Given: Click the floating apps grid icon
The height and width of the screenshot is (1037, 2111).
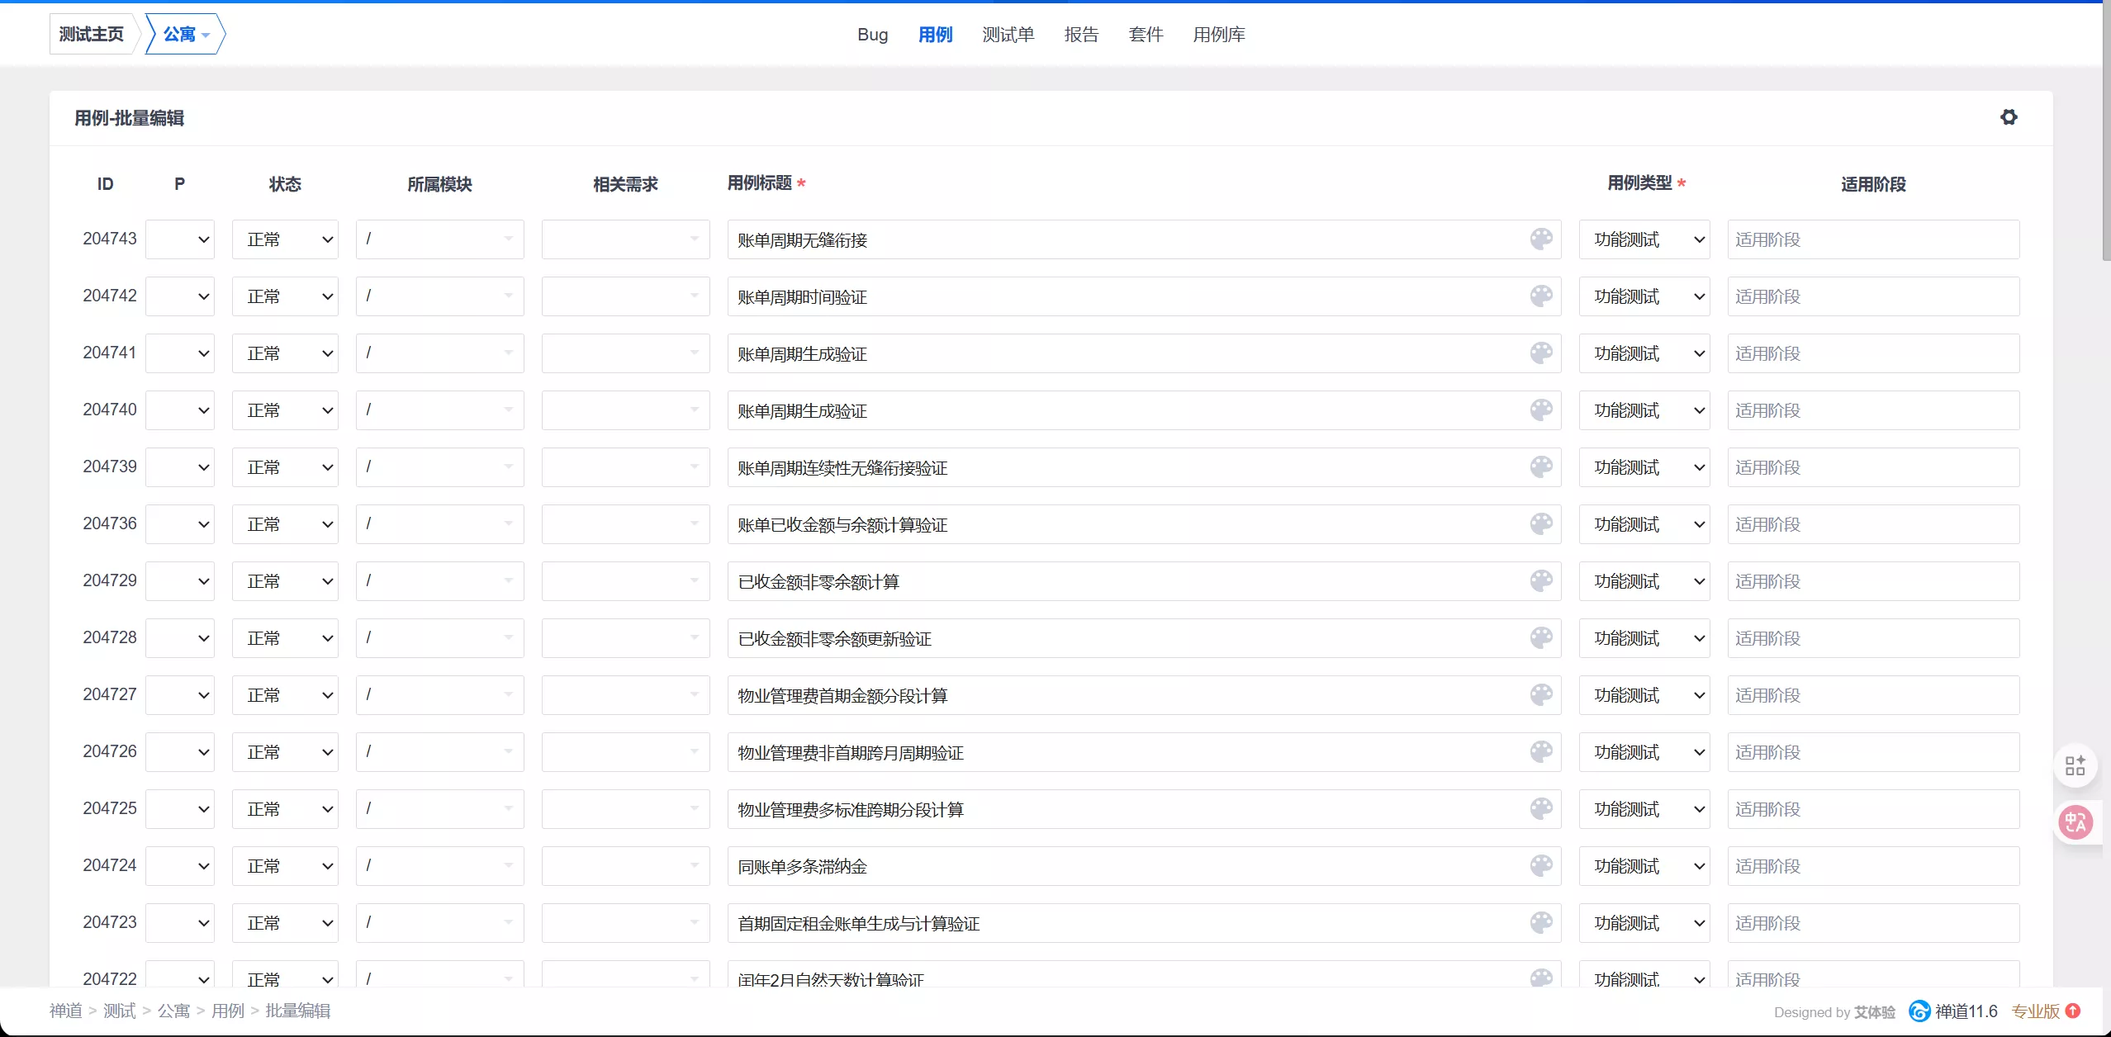Looking at the screenshot, I should (x=2075, y=765).
